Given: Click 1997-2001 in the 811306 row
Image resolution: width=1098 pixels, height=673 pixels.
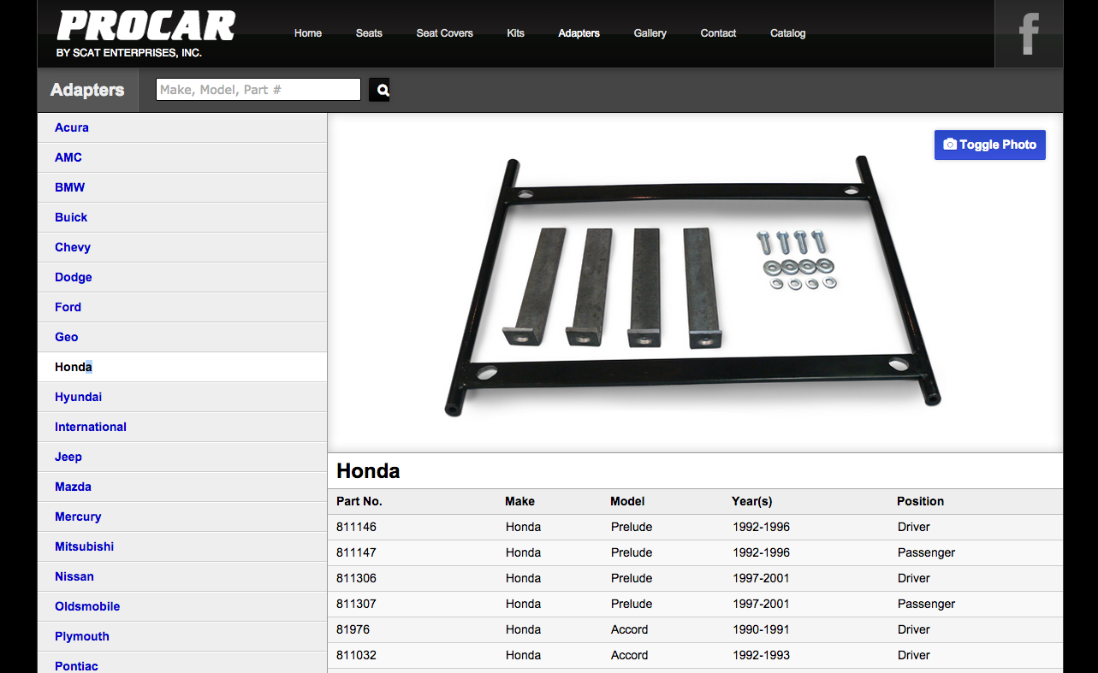Looking at the screenshot, I should (762, 578).
